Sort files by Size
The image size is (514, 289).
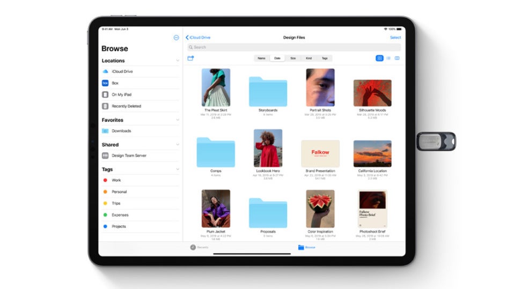293,58
